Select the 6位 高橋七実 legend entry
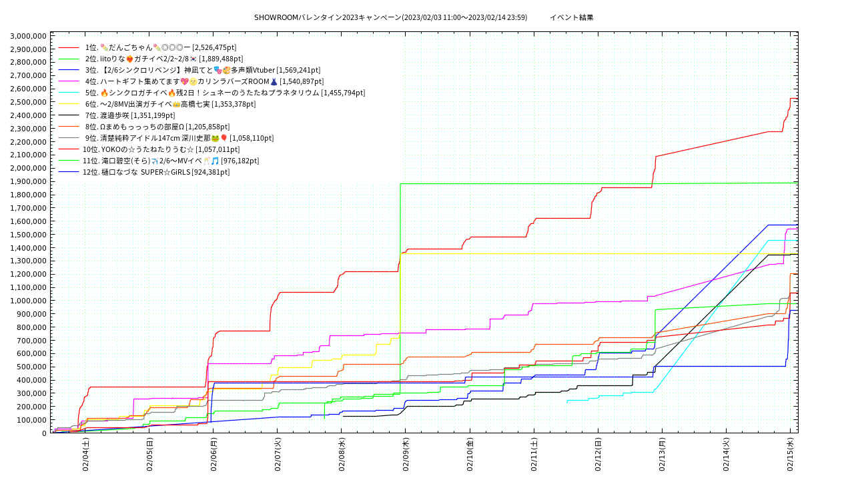854x480 pixels. [170, 104]
